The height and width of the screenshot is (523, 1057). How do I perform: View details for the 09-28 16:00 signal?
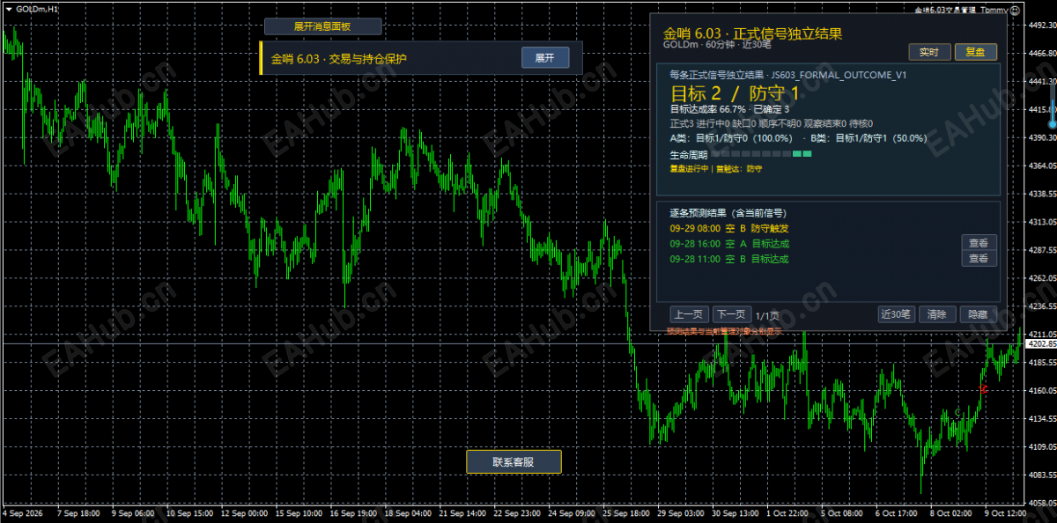click(979, 243)
